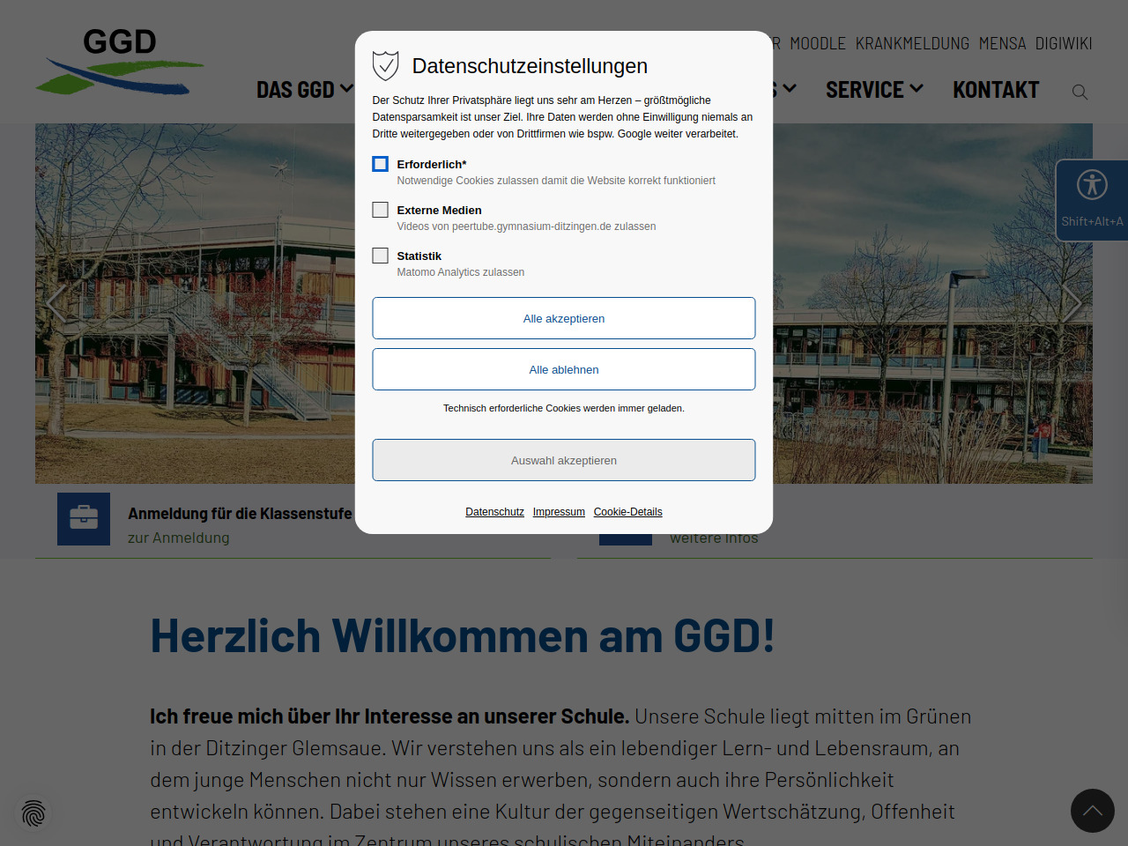Screen dimensions: 1128x846
Task: Confirm with Auswahl akzeptieren button
Action: 564,460
